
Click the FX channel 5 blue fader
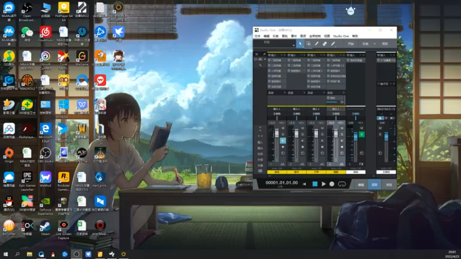[x=356, y=136]
